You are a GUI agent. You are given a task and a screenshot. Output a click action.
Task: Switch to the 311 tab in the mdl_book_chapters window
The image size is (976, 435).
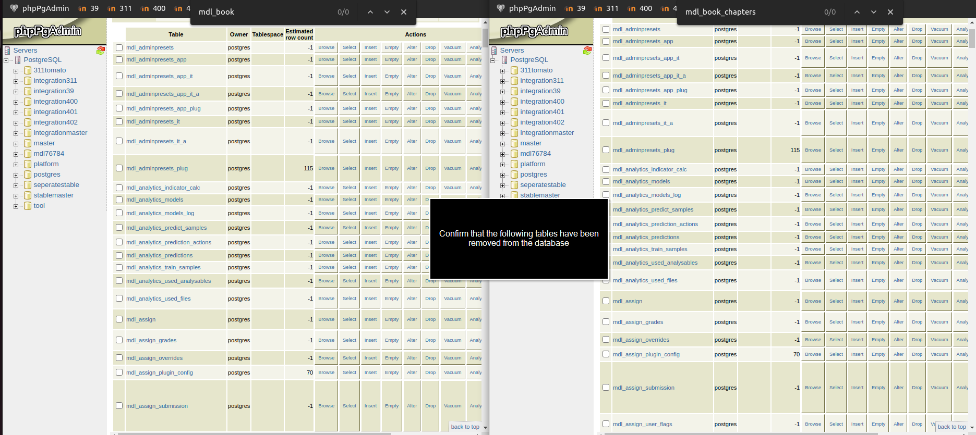[606, 8]
